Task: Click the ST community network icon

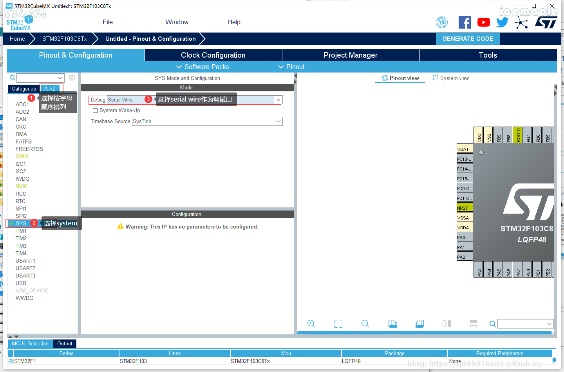Action: pos(521,22)
